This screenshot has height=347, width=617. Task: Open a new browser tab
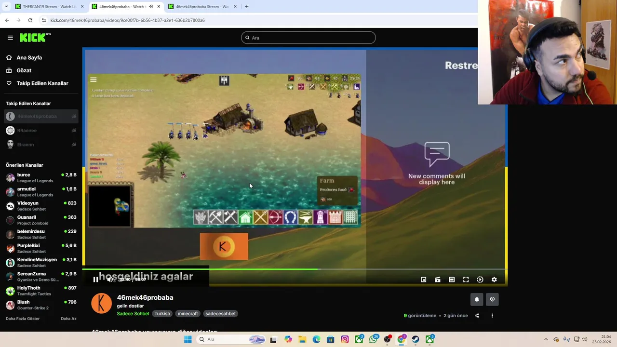coord(247,7)
